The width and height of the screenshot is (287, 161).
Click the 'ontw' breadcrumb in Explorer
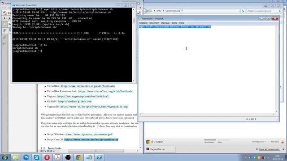159,11
